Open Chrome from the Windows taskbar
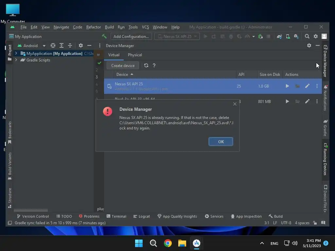335x251 pixels. [168, 243]
